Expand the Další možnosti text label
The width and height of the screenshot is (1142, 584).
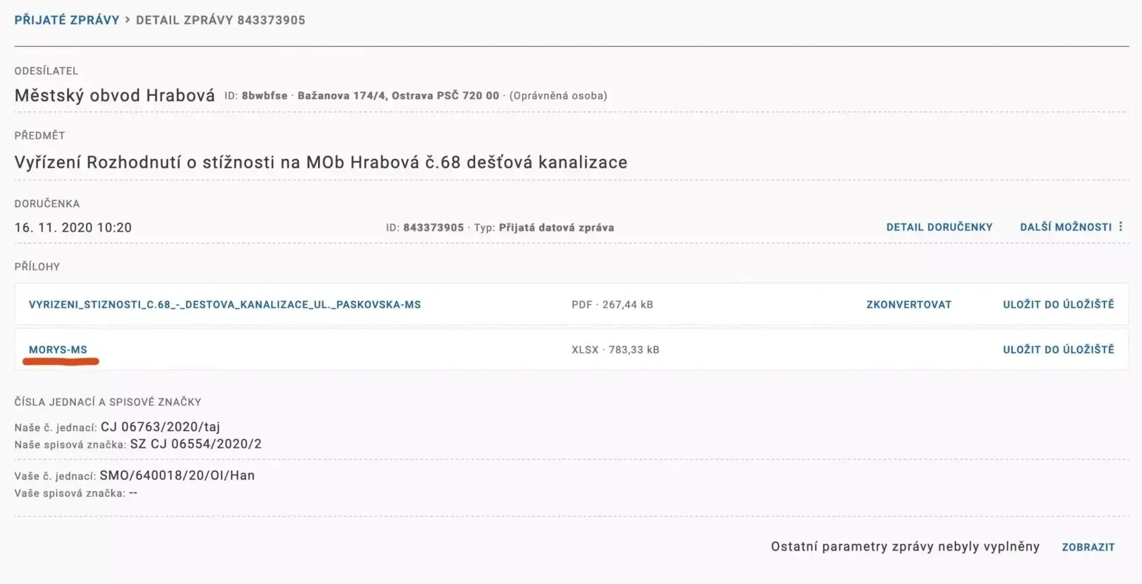point(1065,227)
